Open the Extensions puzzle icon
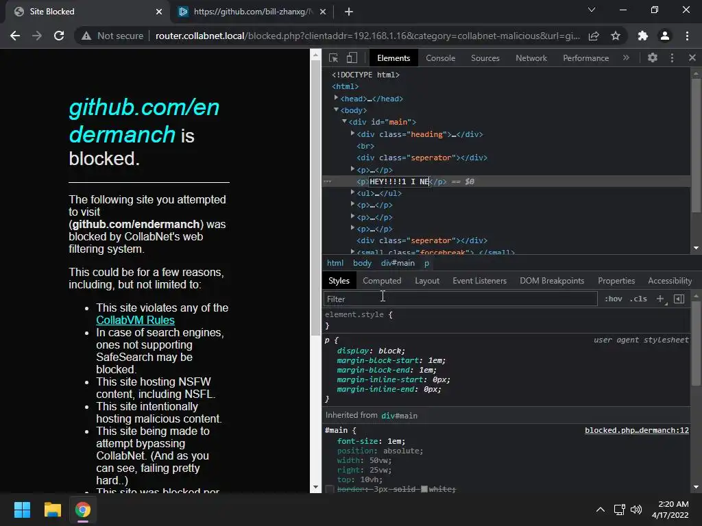The height and width of the screenshot is (526, 702). click(643, 36)
